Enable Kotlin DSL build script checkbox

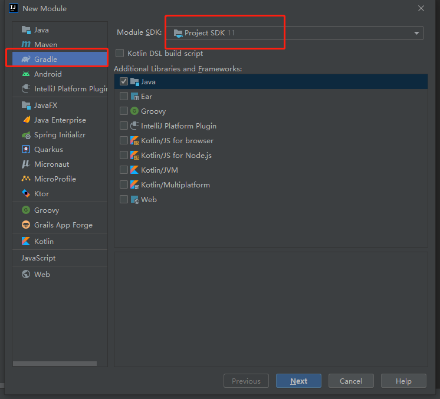pos(120,53)
